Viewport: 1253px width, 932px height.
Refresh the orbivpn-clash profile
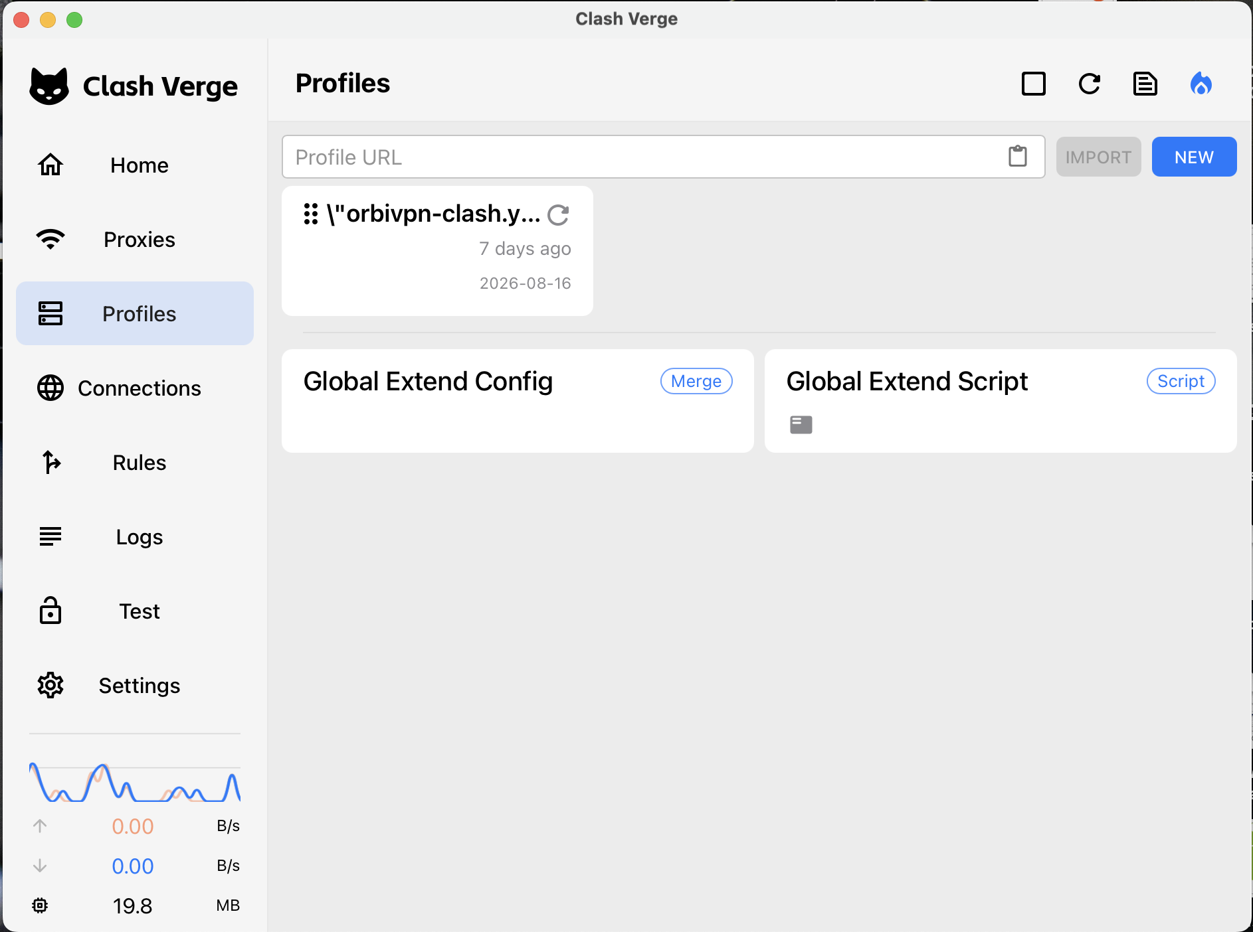[558, 214]
